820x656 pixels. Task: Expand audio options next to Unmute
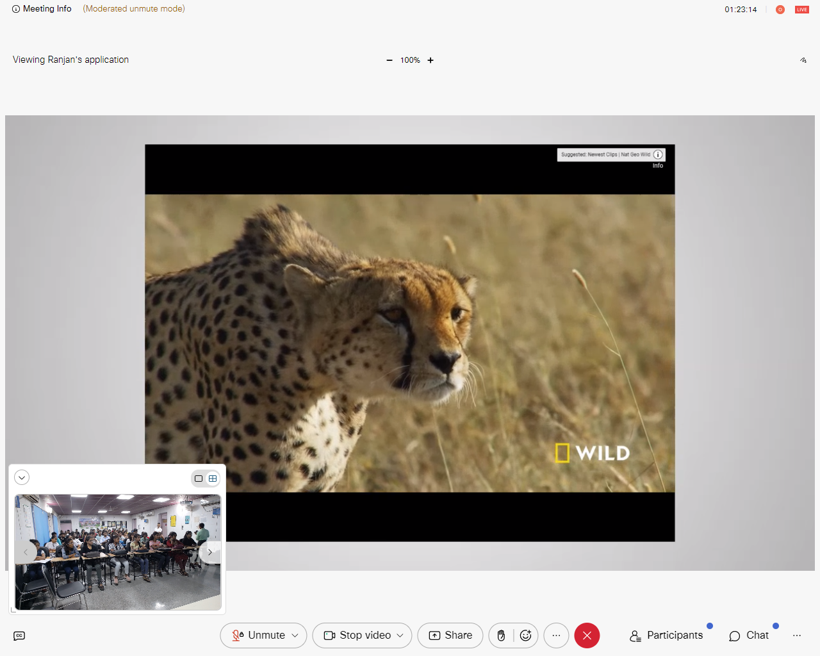click(x=295, y=635)
